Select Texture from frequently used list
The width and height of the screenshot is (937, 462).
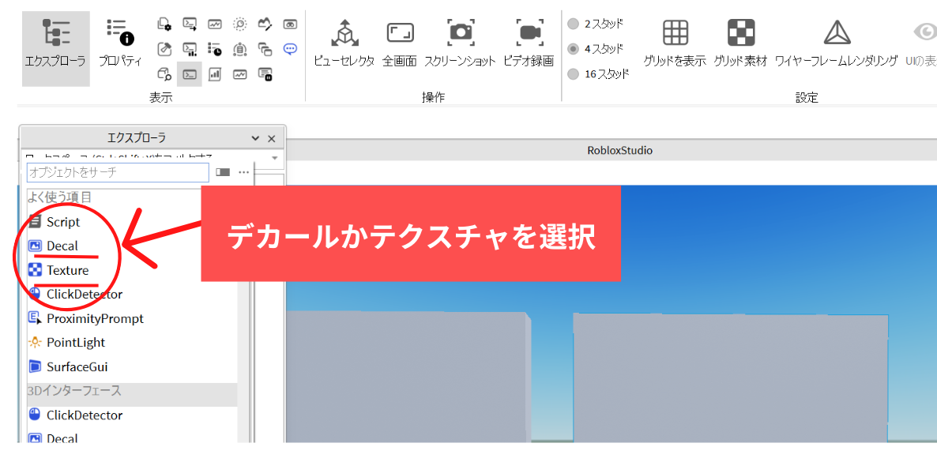67,270
